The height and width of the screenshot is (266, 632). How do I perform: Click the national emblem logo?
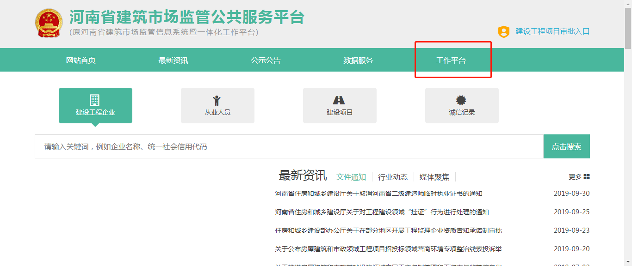pyautogui.click(x=49, y=23)
